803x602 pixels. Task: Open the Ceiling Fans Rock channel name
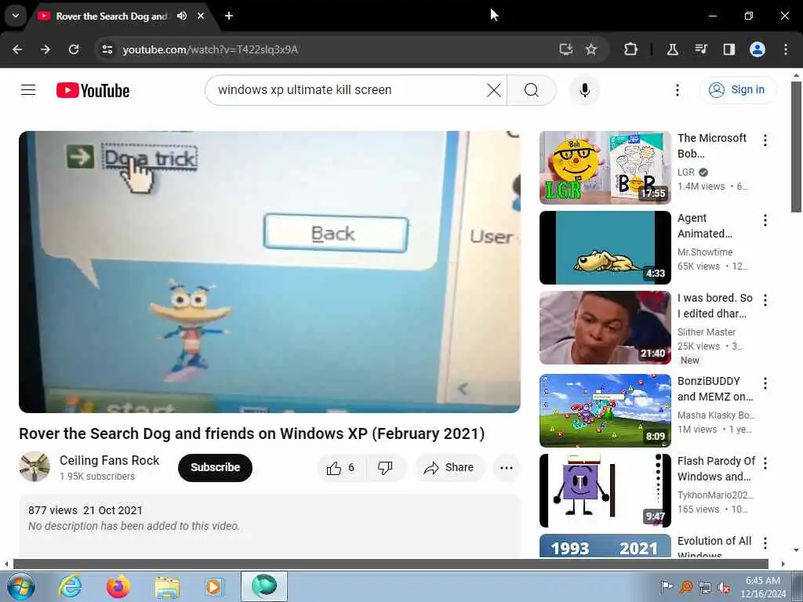[109, 460]
